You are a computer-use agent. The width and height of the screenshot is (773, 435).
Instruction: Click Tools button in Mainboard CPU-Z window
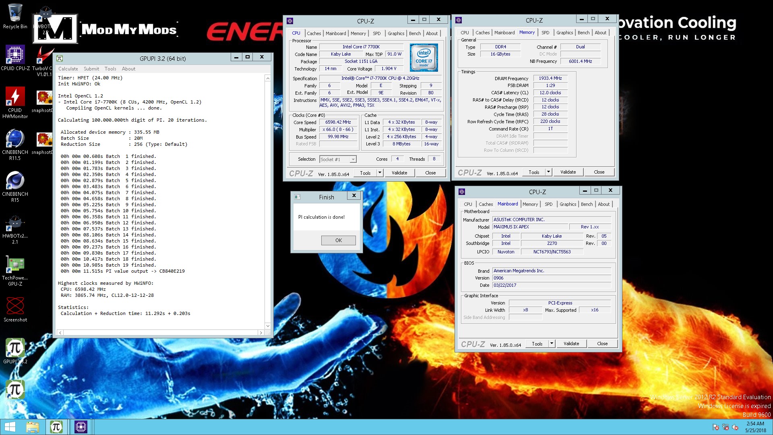[x=537, y=344]
